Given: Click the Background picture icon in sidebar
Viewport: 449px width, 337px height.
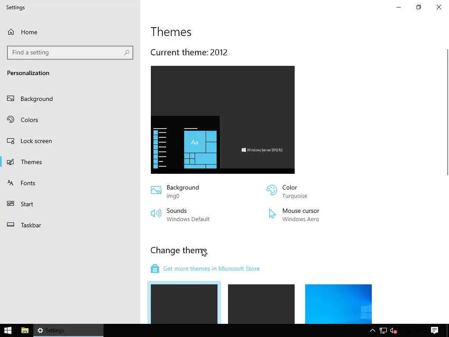Looking at the screenshot, I should tap(11, 99).
